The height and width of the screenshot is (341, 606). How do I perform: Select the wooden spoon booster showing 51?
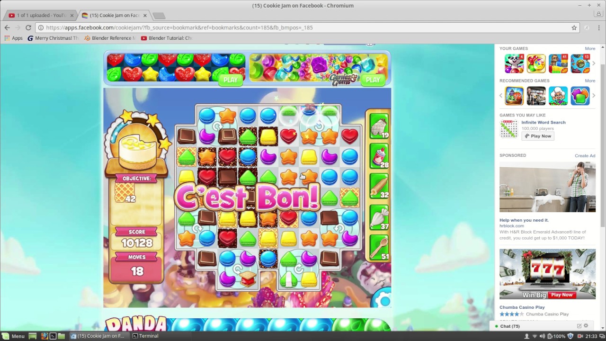pos(379,248)
